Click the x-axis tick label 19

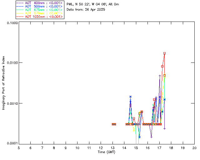183,148
